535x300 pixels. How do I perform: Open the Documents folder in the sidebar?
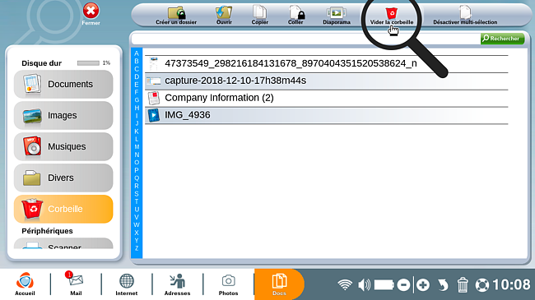click(63, 84)
